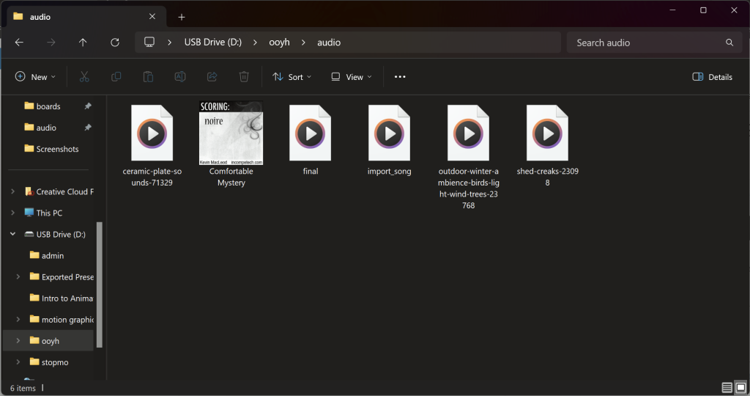Screen dimensions: 750x396
Task: Navigate to ooyh in the breadcrumb
Action: (x=279, y=42)
